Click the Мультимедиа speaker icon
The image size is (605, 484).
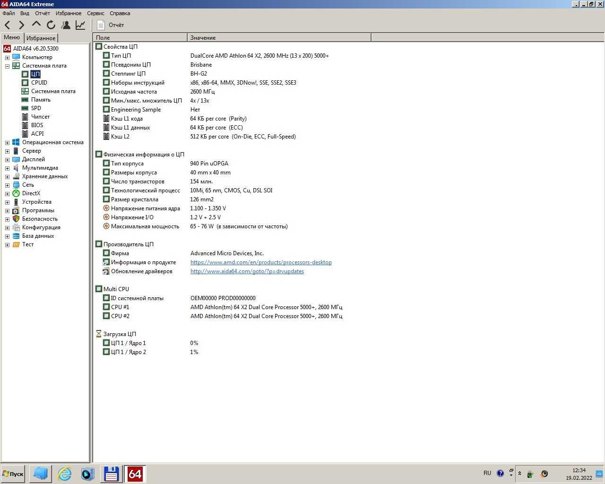pyautogui.click(x=16, y=168)
